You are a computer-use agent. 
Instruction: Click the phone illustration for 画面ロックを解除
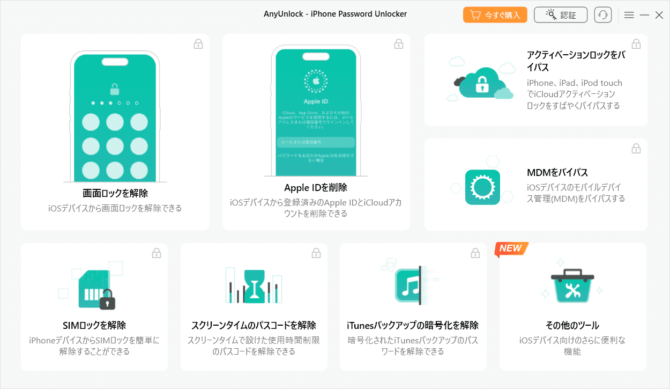115,116
